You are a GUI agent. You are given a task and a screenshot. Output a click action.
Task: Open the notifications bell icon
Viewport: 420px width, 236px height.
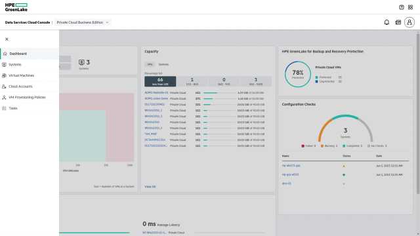click(x=387, y=22)
